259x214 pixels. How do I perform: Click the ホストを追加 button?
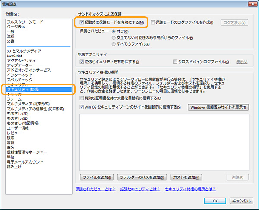(x=186, y=177)
